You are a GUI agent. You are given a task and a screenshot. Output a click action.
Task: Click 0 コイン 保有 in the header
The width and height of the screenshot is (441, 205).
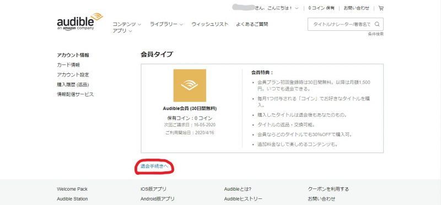pyautogui.click(x=321, y=8)
